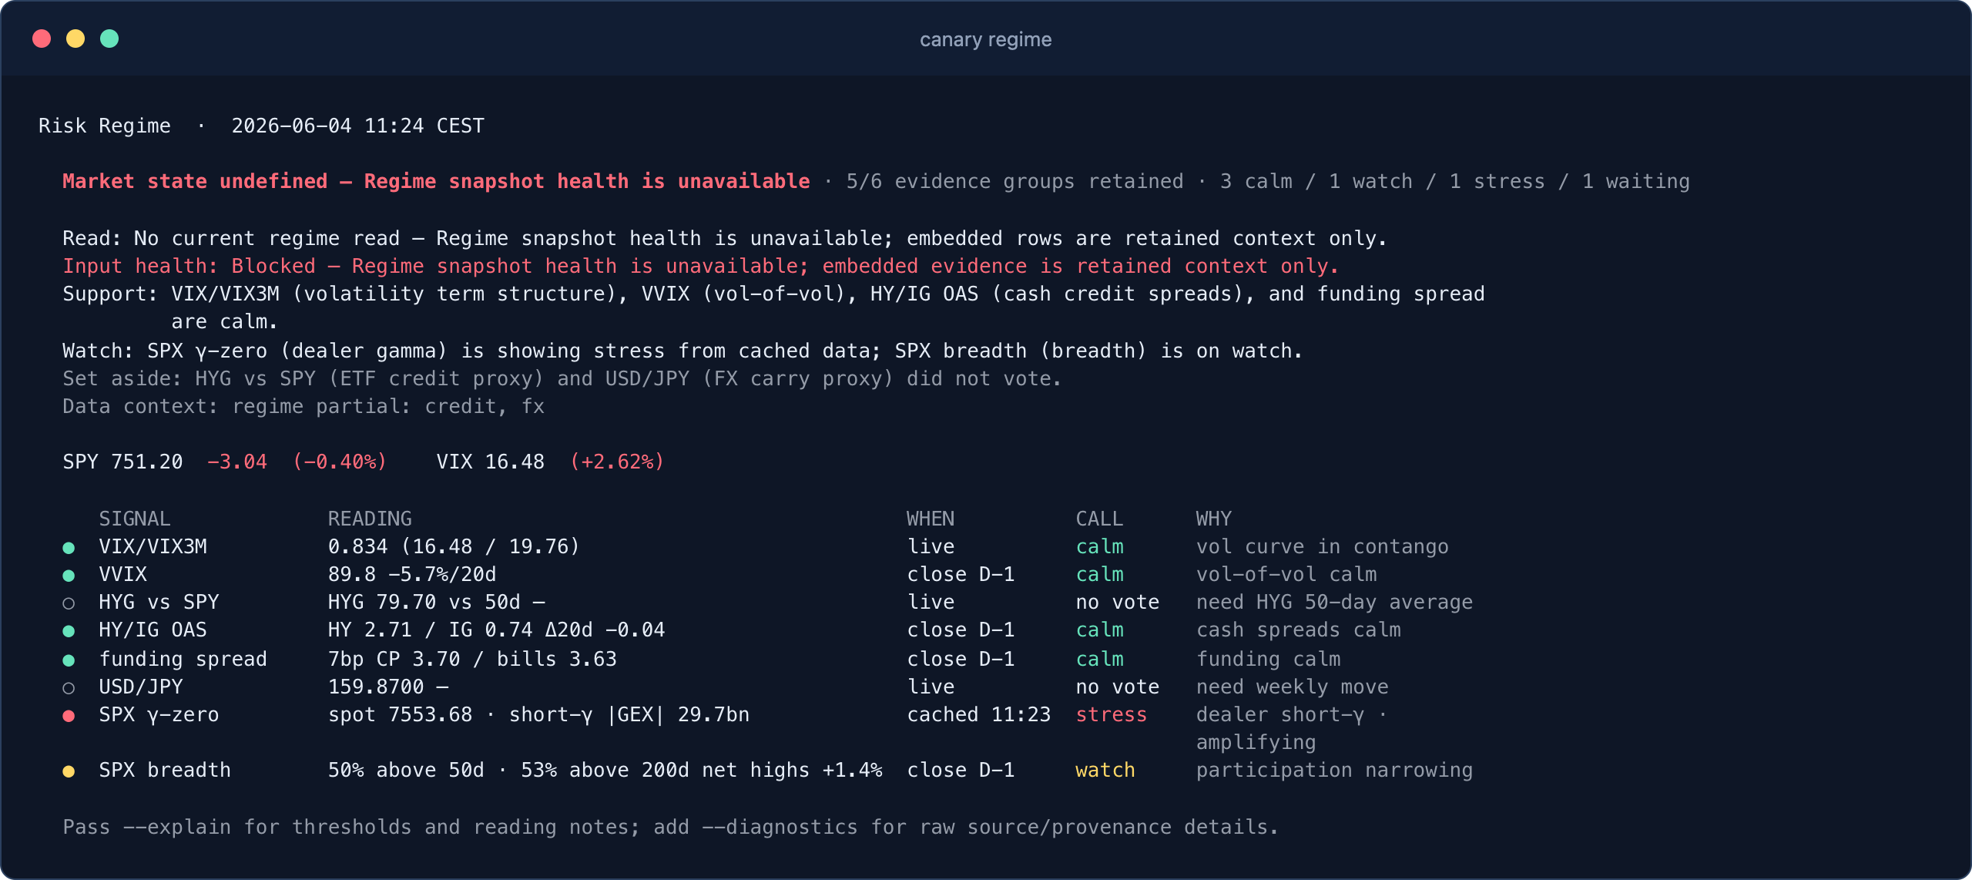Click 'vol curve in contango' reason
Viewport: 1972px width, 880px height.
coord(1322,546)
